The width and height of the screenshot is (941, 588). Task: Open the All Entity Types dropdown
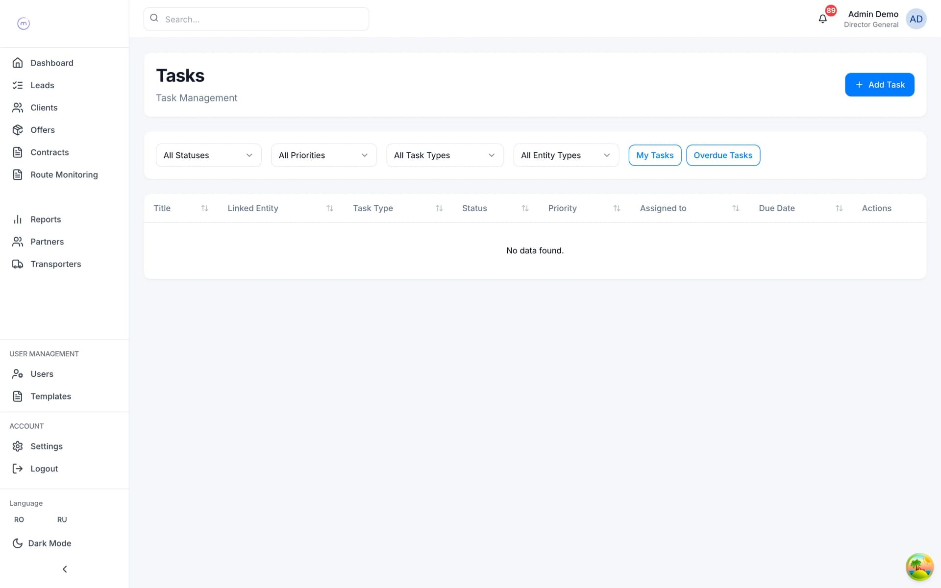coord(566,155)
